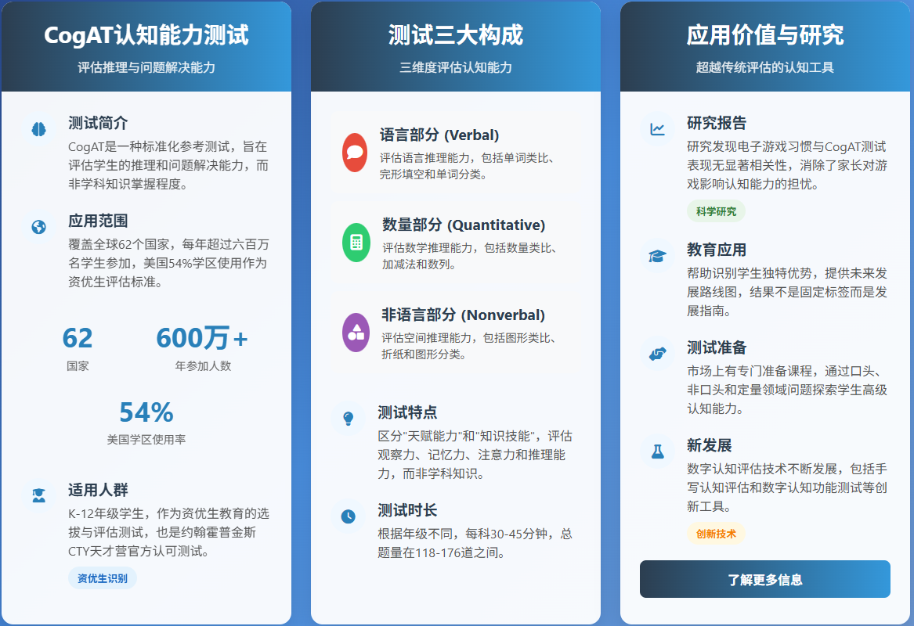Click the 测试三大构成 card title
Screen dimensions: 914x626
[456, 35]
